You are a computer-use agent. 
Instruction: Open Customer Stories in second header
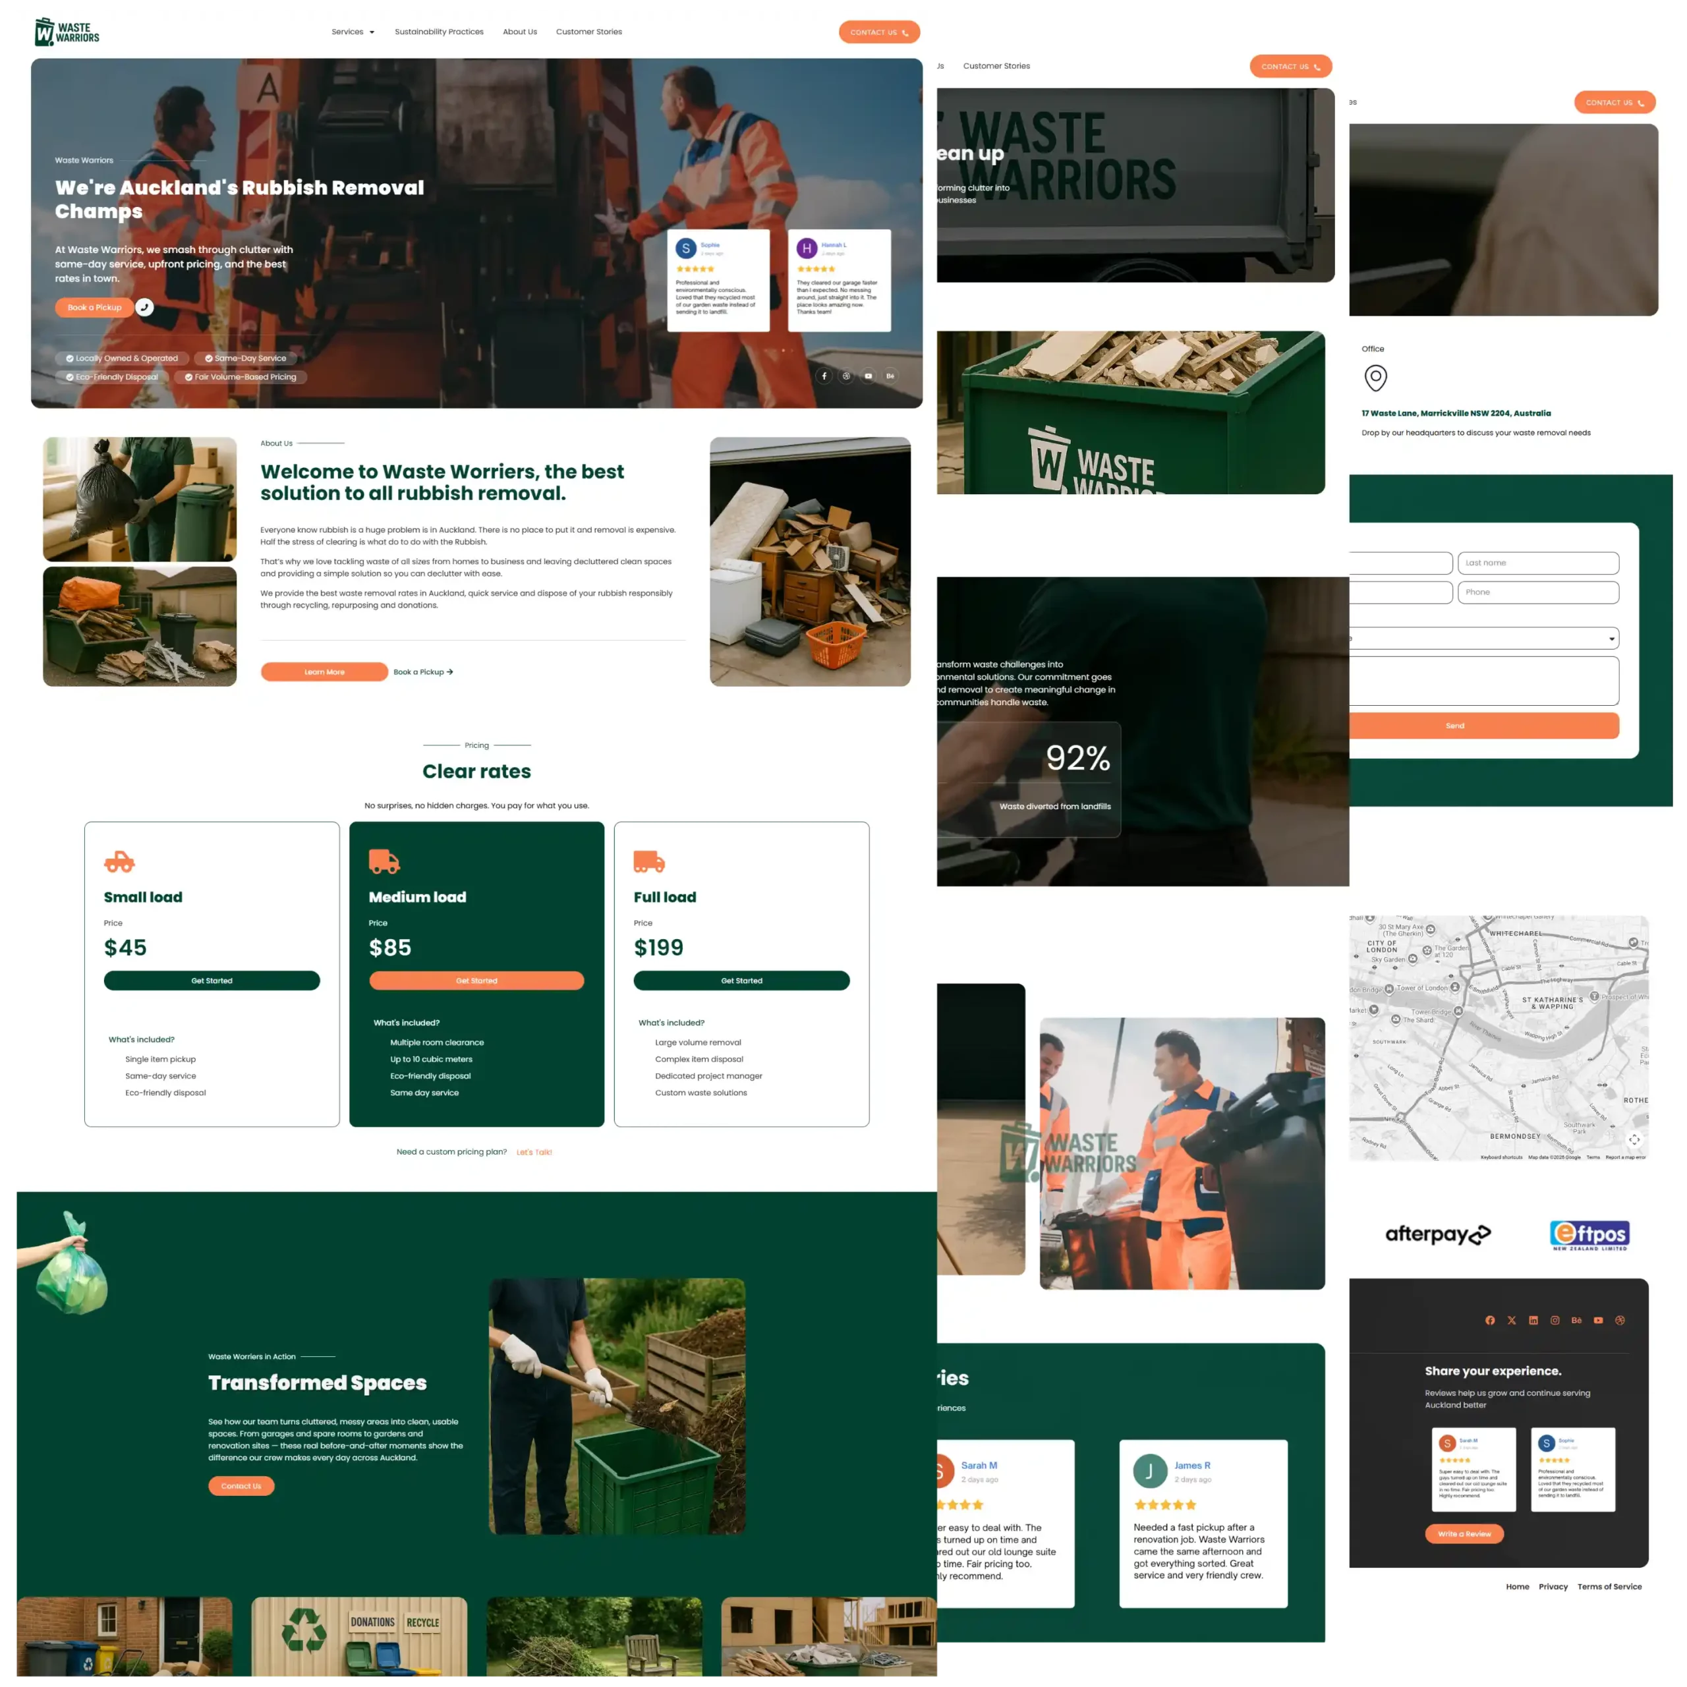[996, 67]
